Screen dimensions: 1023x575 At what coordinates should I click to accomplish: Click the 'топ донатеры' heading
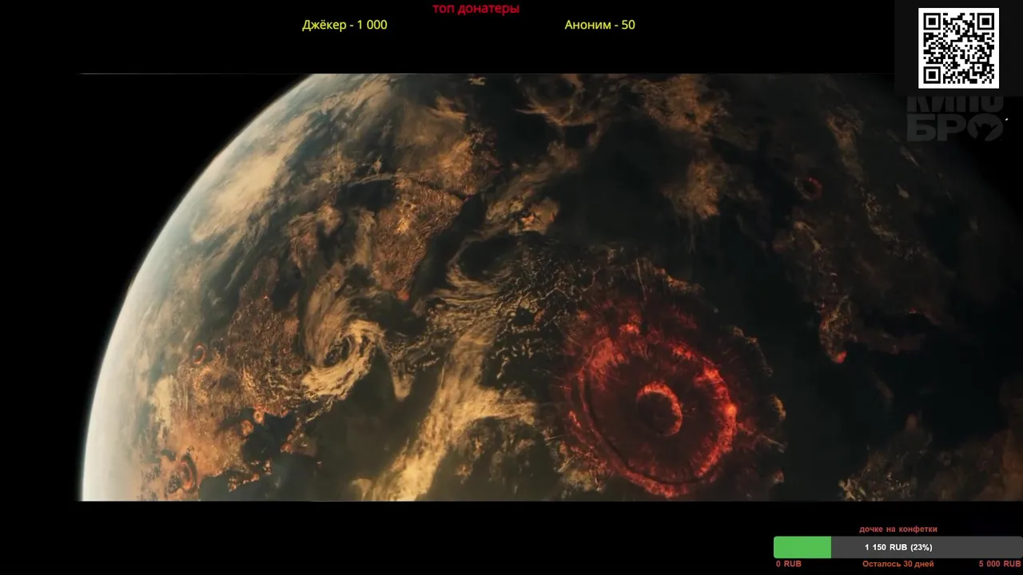click(x=476, y=9)
